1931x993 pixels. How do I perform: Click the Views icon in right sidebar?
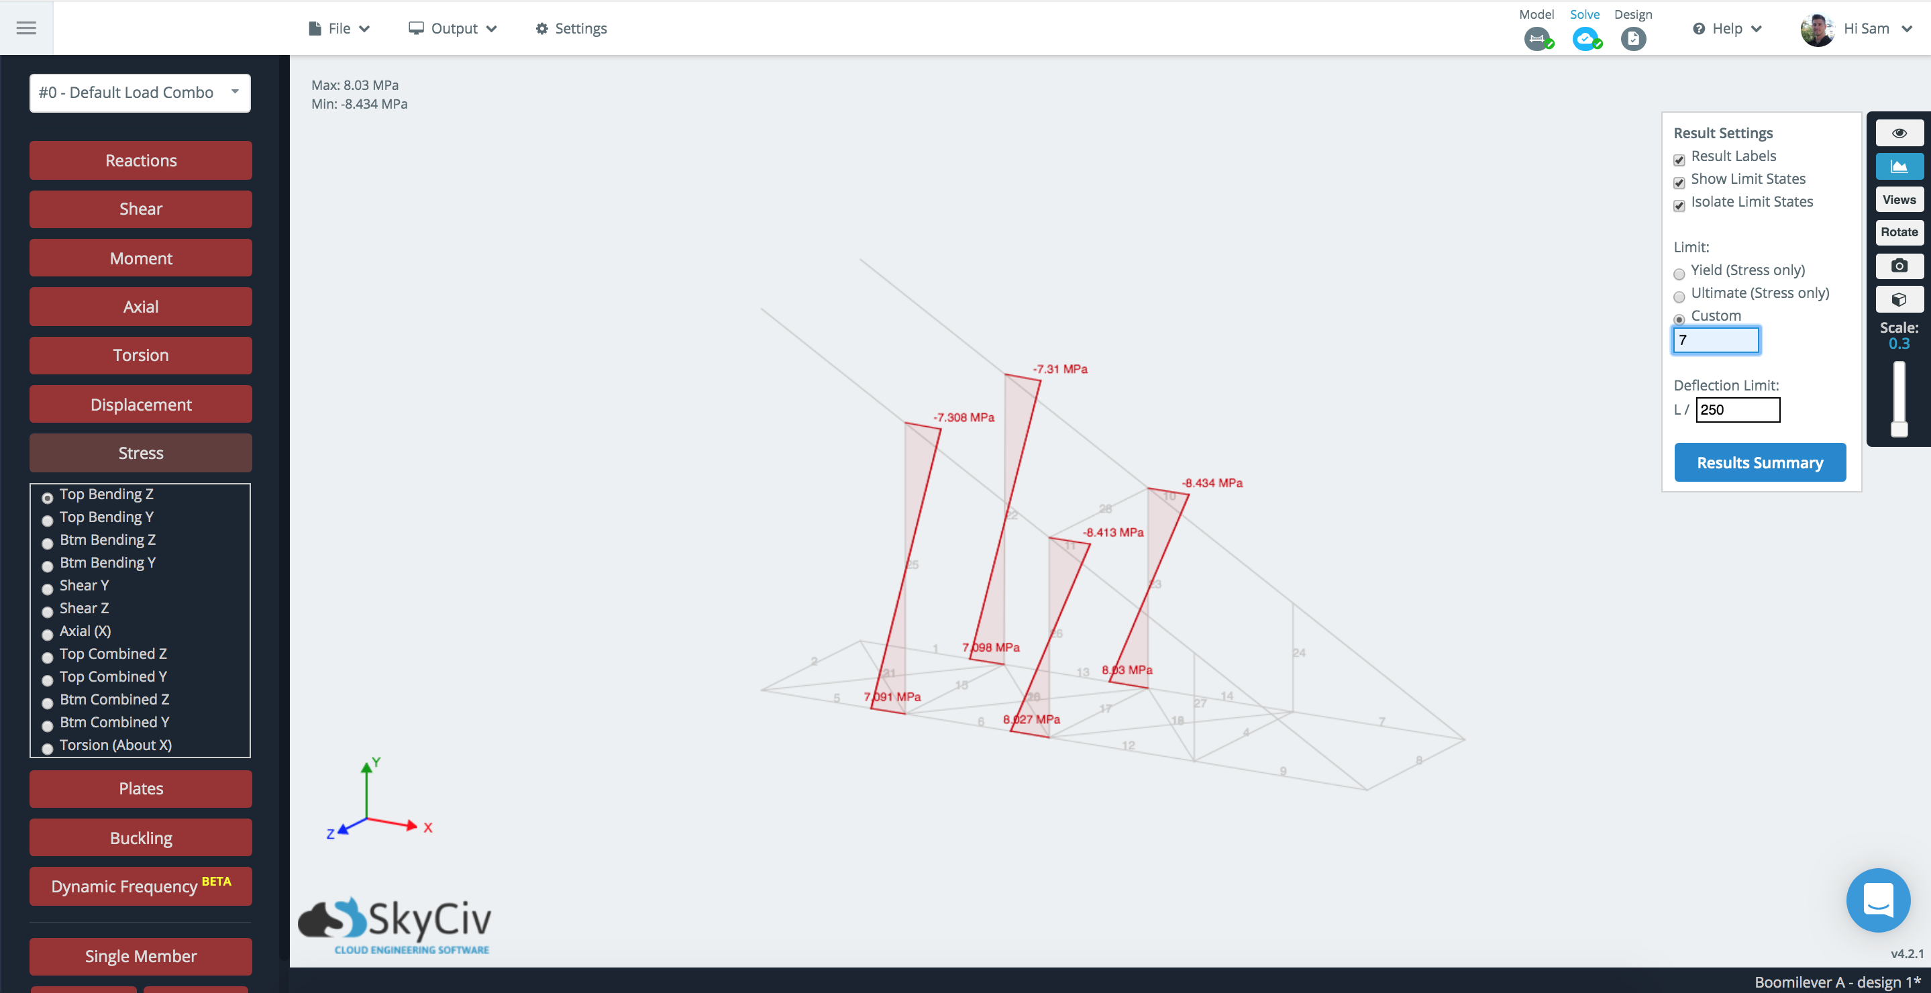click(x=1898, y=199)
